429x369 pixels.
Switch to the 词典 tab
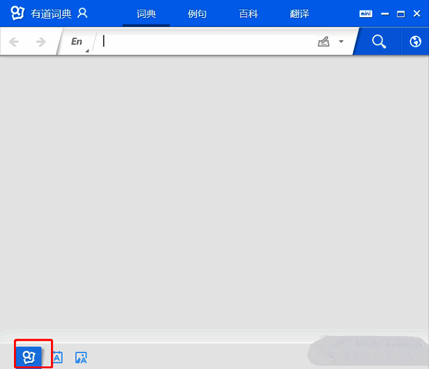click(x=146, y=13)
